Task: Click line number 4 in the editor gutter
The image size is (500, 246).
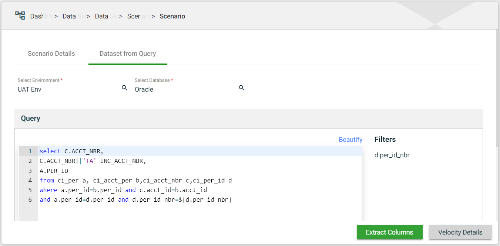Action: (30, 180)
